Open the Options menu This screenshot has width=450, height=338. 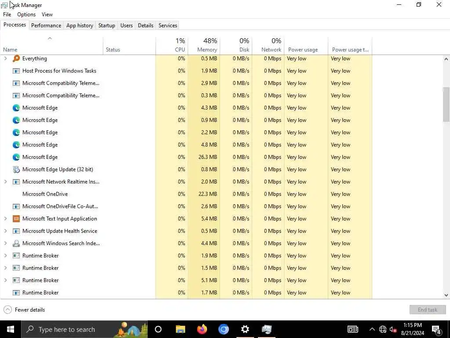(x=26, y=15)
